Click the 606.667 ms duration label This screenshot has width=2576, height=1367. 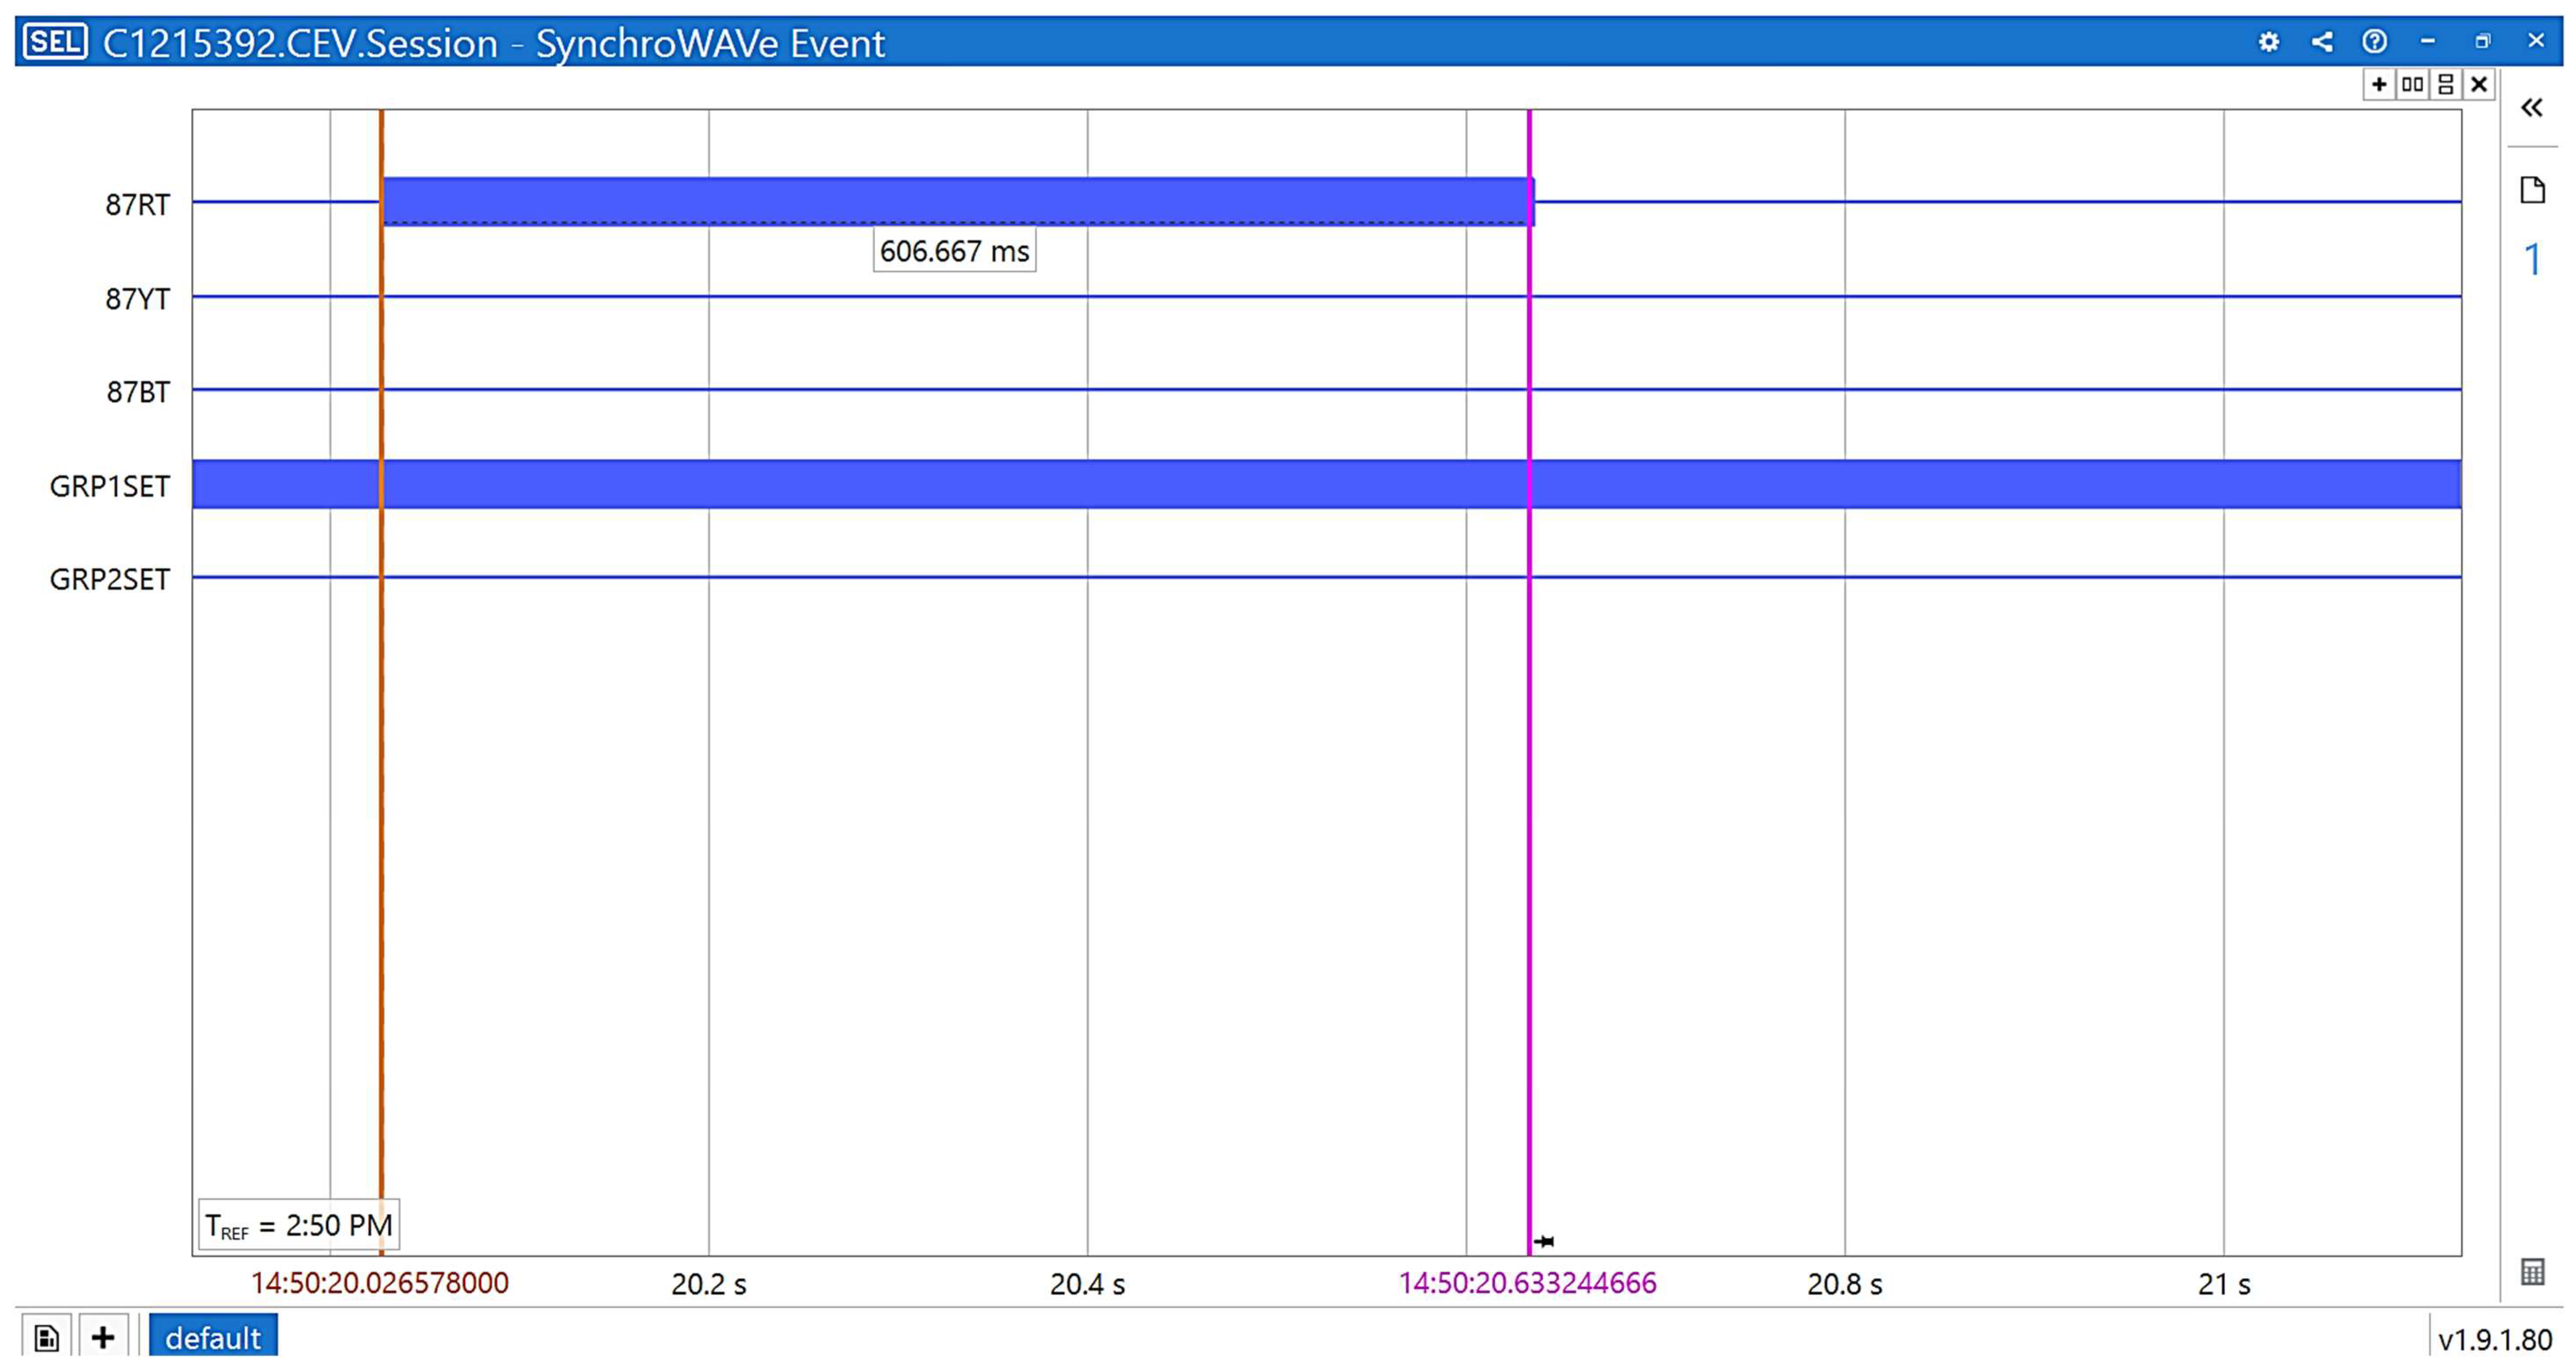point(954,251)
